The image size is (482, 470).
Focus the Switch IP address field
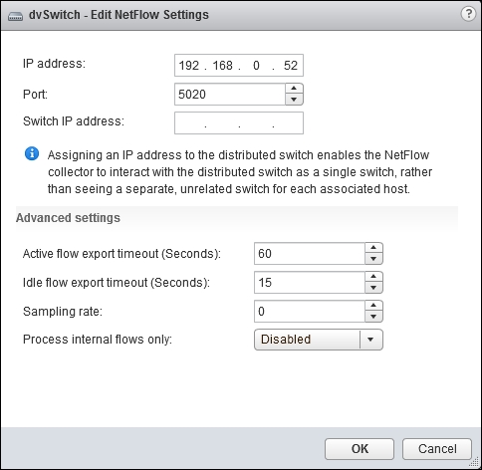(x=239, y=123)
